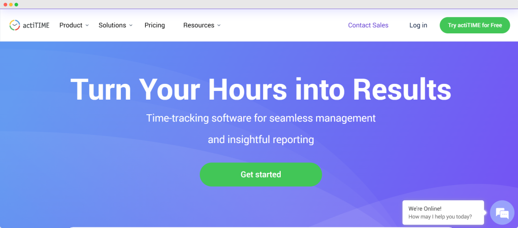518x228 pixels.
Task: Click the red close window button
Action: (x=5, y=5)
